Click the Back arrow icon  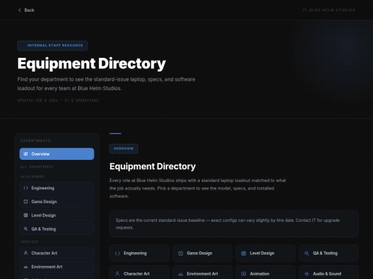coord(19,10)
